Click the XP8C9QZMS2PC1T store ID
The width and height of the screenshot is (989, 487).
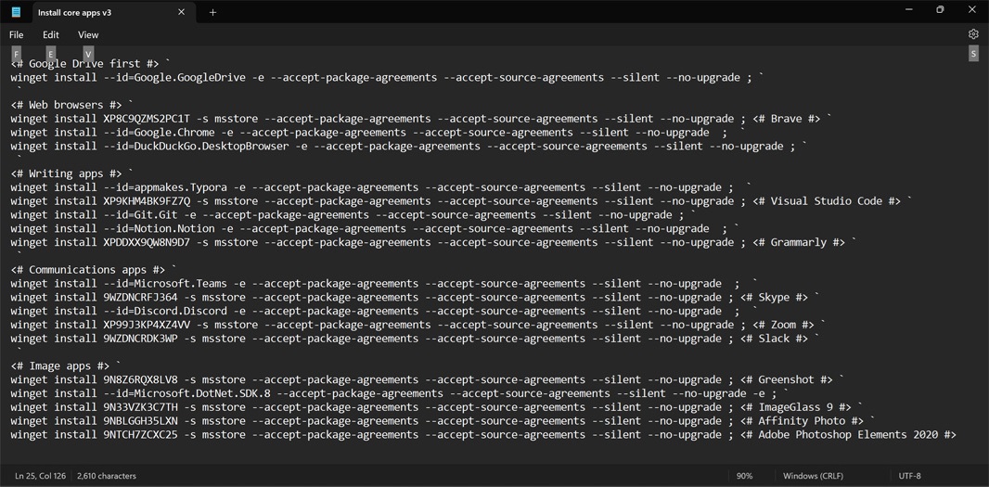click(x=147, y=119)
